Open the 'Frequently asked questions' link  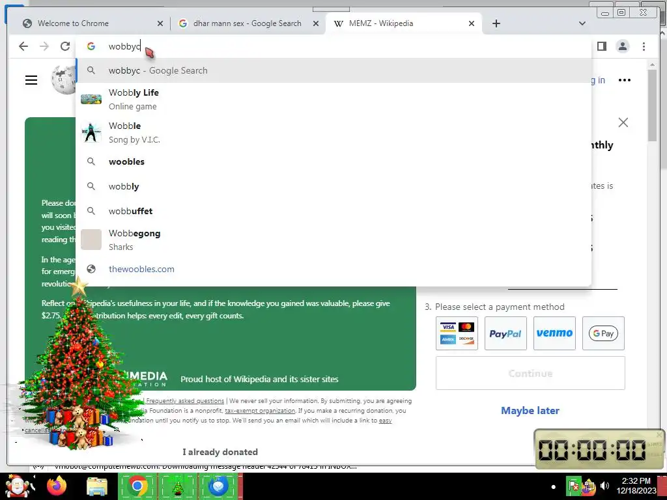click(x=185, y=401)
